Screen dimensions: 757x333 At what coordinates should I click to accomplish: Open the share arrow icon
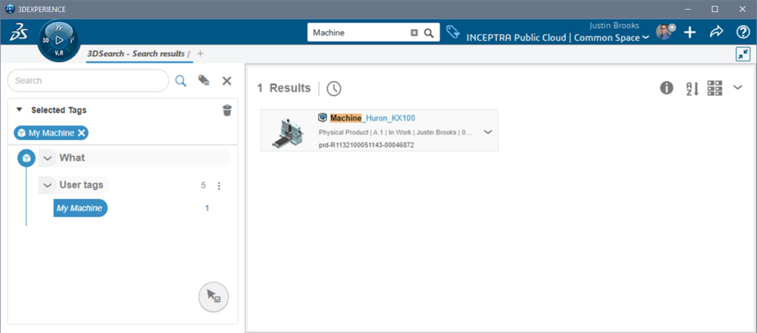tap(716, 32)
